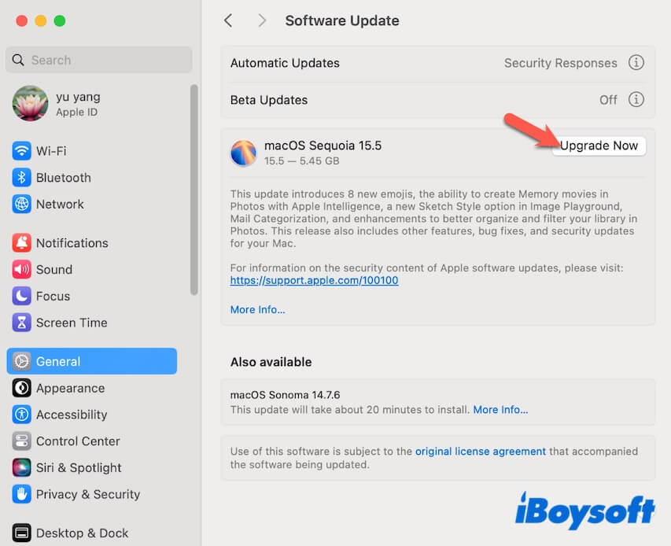Click info icon beside Beta Updates
671x546 pixels.
pos(636,100)
